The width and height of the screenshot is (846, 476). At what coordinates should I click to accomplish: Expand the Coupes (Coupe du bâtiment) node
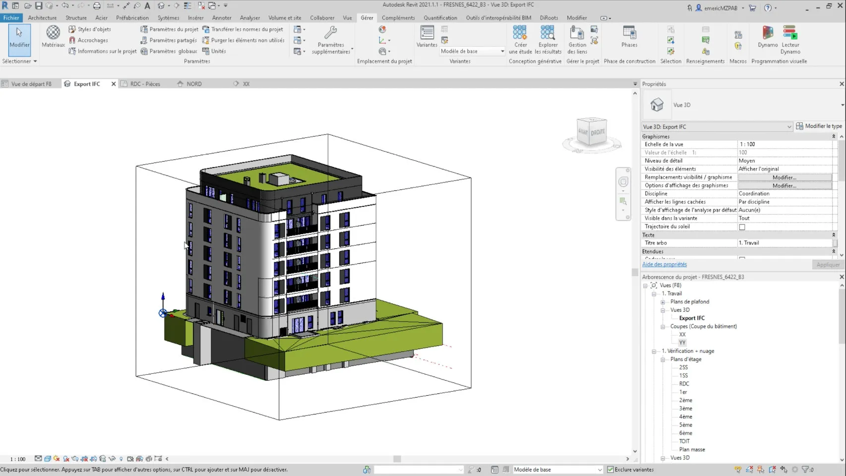click(663, 326)
